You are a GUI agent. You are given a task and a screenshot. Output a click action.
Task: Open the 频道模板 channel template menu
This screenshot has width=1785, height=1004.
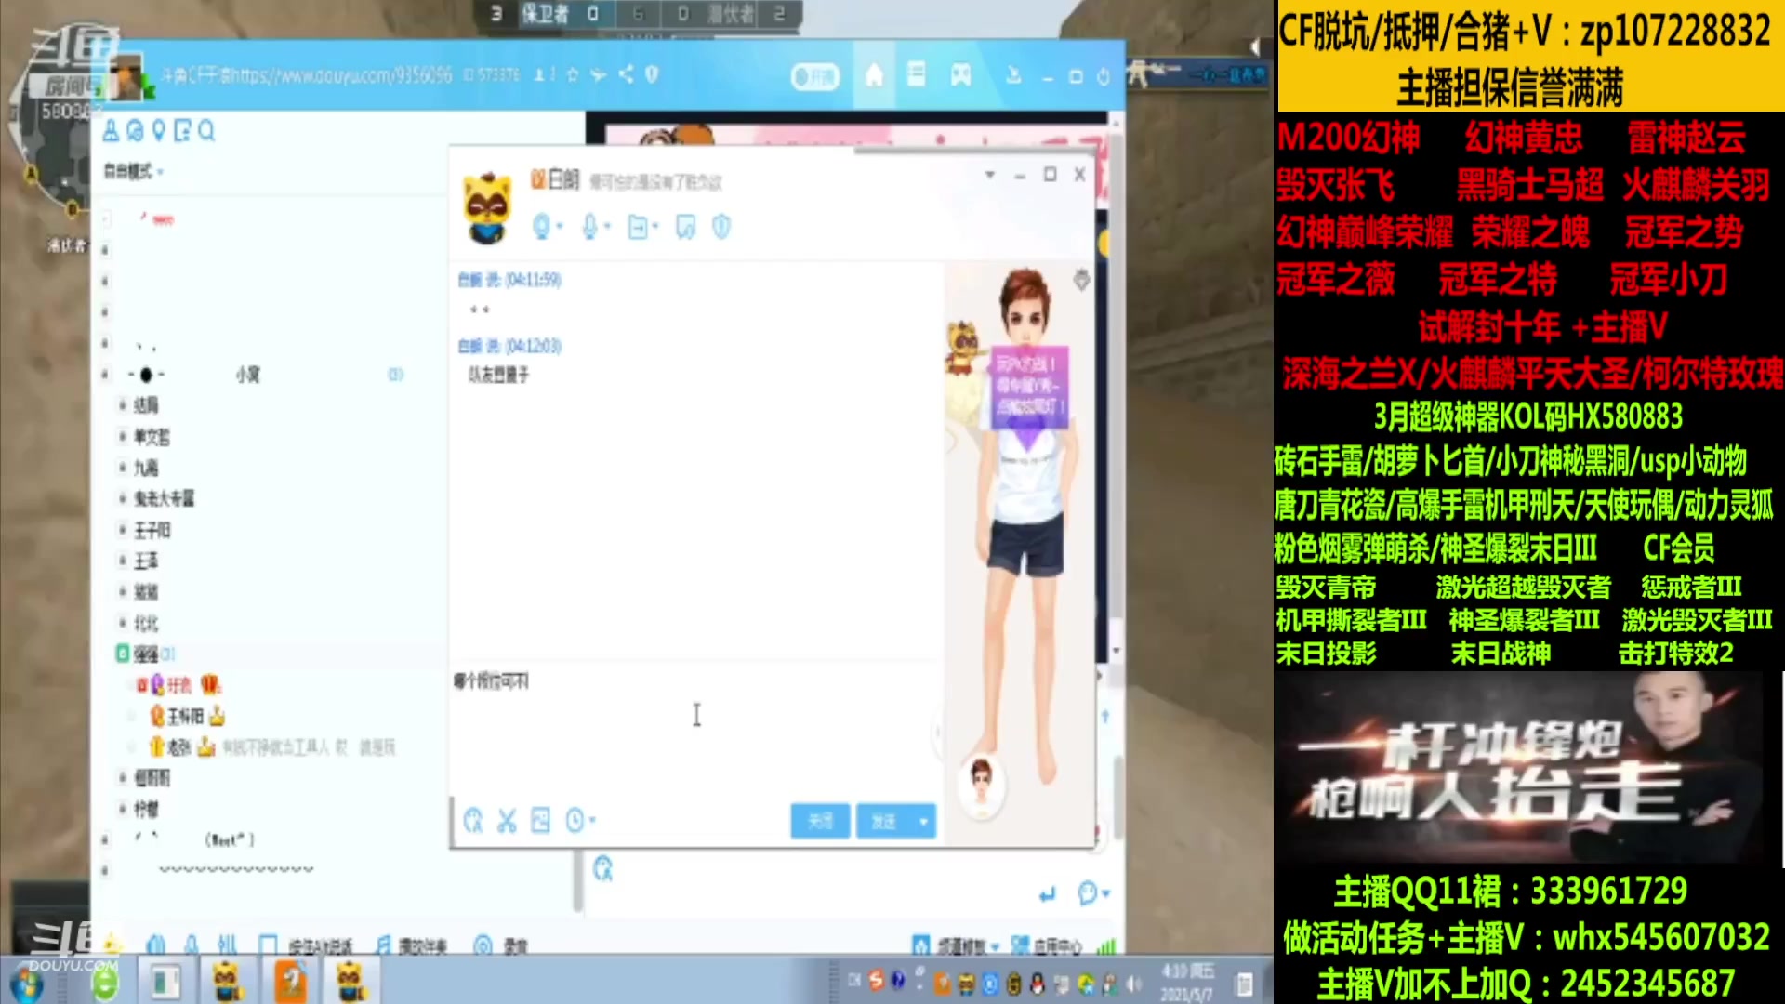[955, 945]
